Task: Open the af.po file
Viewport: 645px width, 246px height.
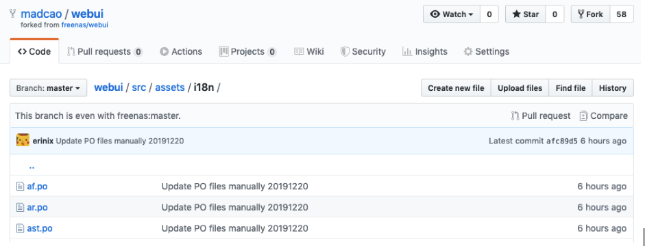Action: point(37,187)
